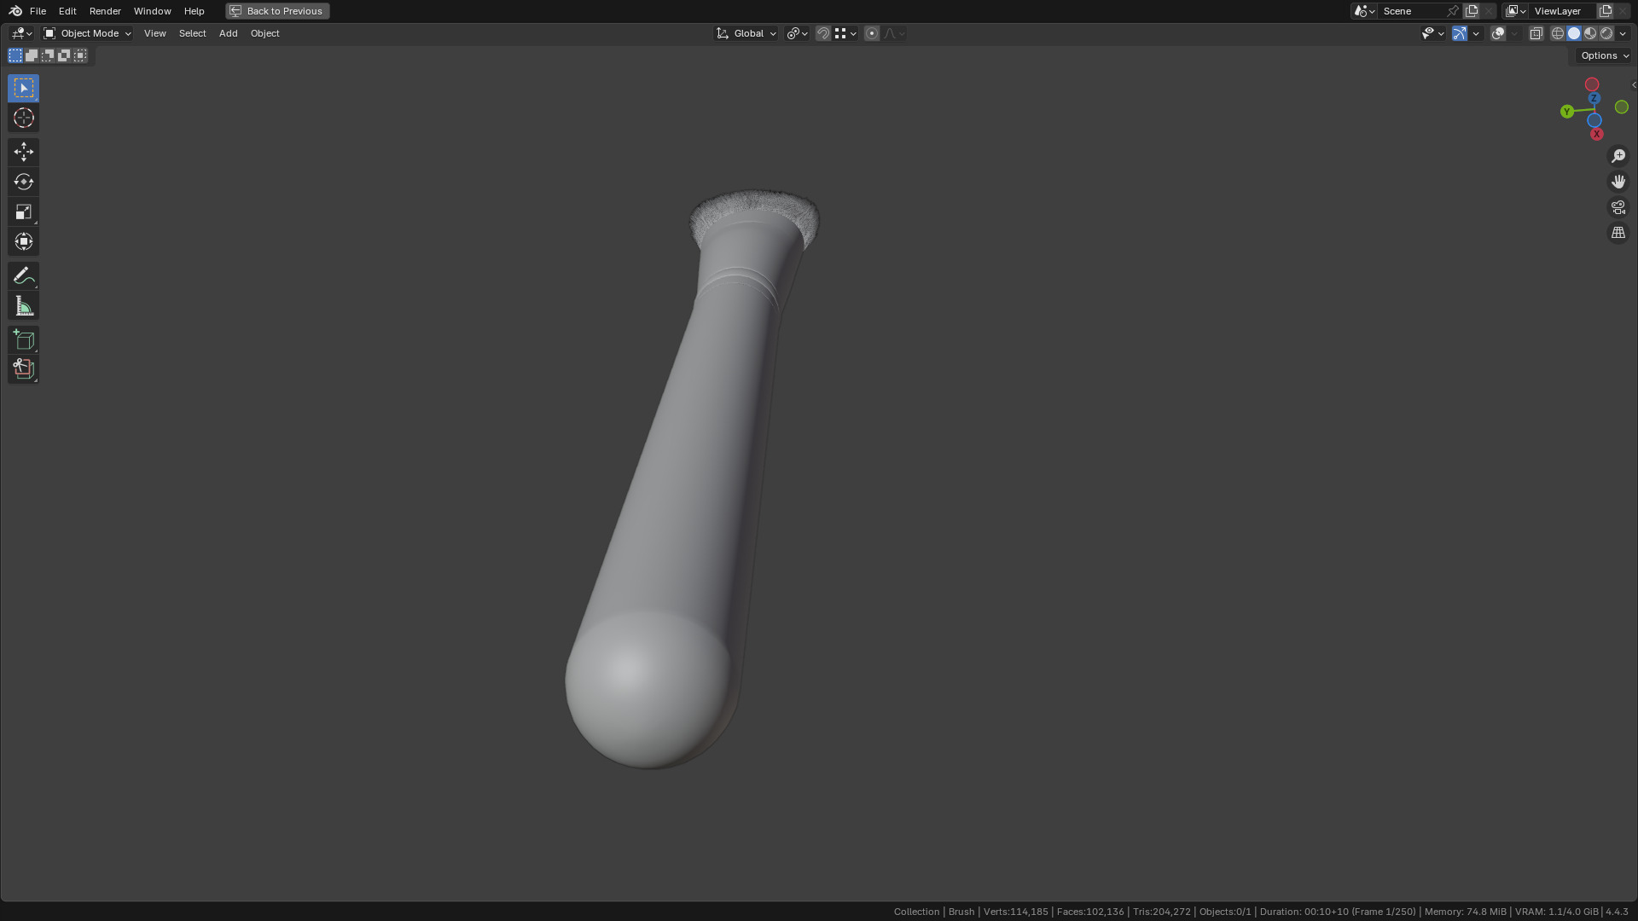This screenshot has height=921, width=1638.
Task: Open the Global transform orientation dropdown
Action: click(746, 33)
